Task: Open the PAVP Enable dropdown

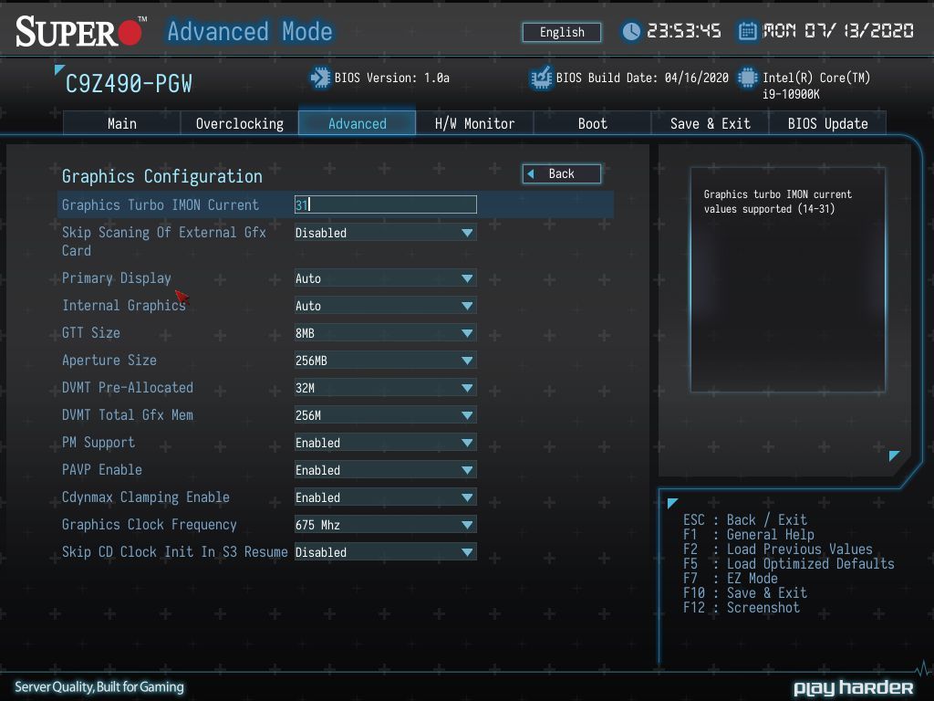Action: [386, 470]
